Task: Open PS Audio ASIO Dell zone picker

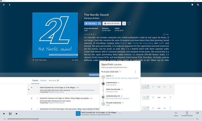Action: coord(187,114)
